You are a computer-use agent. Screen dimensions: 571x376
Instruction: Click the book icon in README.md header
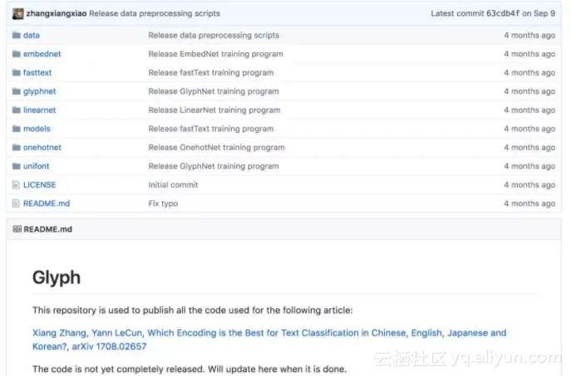pyautogui.click(x=17, y=229)
